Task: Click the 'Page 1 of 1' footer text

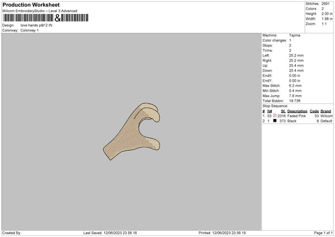Action: click(x=323, y=233)
